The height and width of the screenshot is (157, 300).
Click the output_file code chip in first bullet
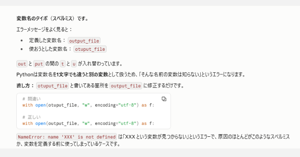click(84, 41)
